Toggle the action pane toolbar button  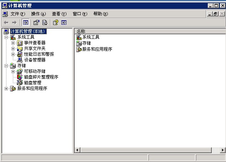tap(64, 22)
